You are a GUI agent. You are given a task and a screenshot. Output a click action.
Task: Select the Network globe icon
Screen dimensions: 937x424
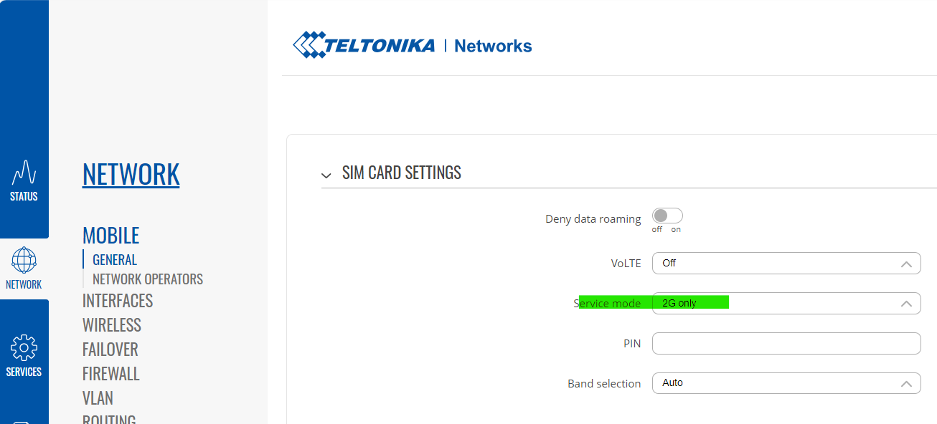coord(24,260)
